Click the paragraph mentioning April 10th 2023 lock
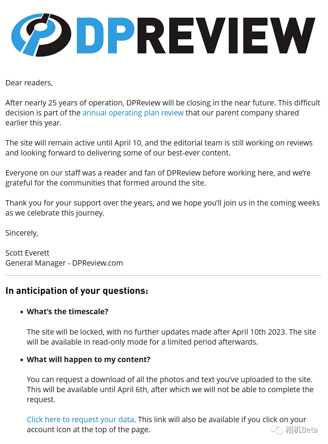Screen dimensions: 328x444 click(x=171, y=337)
